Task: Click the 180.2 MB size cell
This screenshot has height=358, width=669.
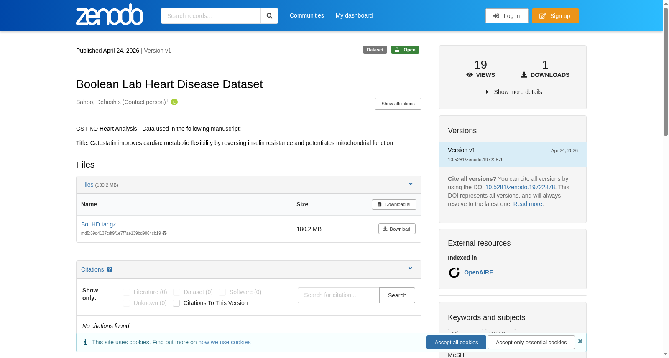Action: 309,229
